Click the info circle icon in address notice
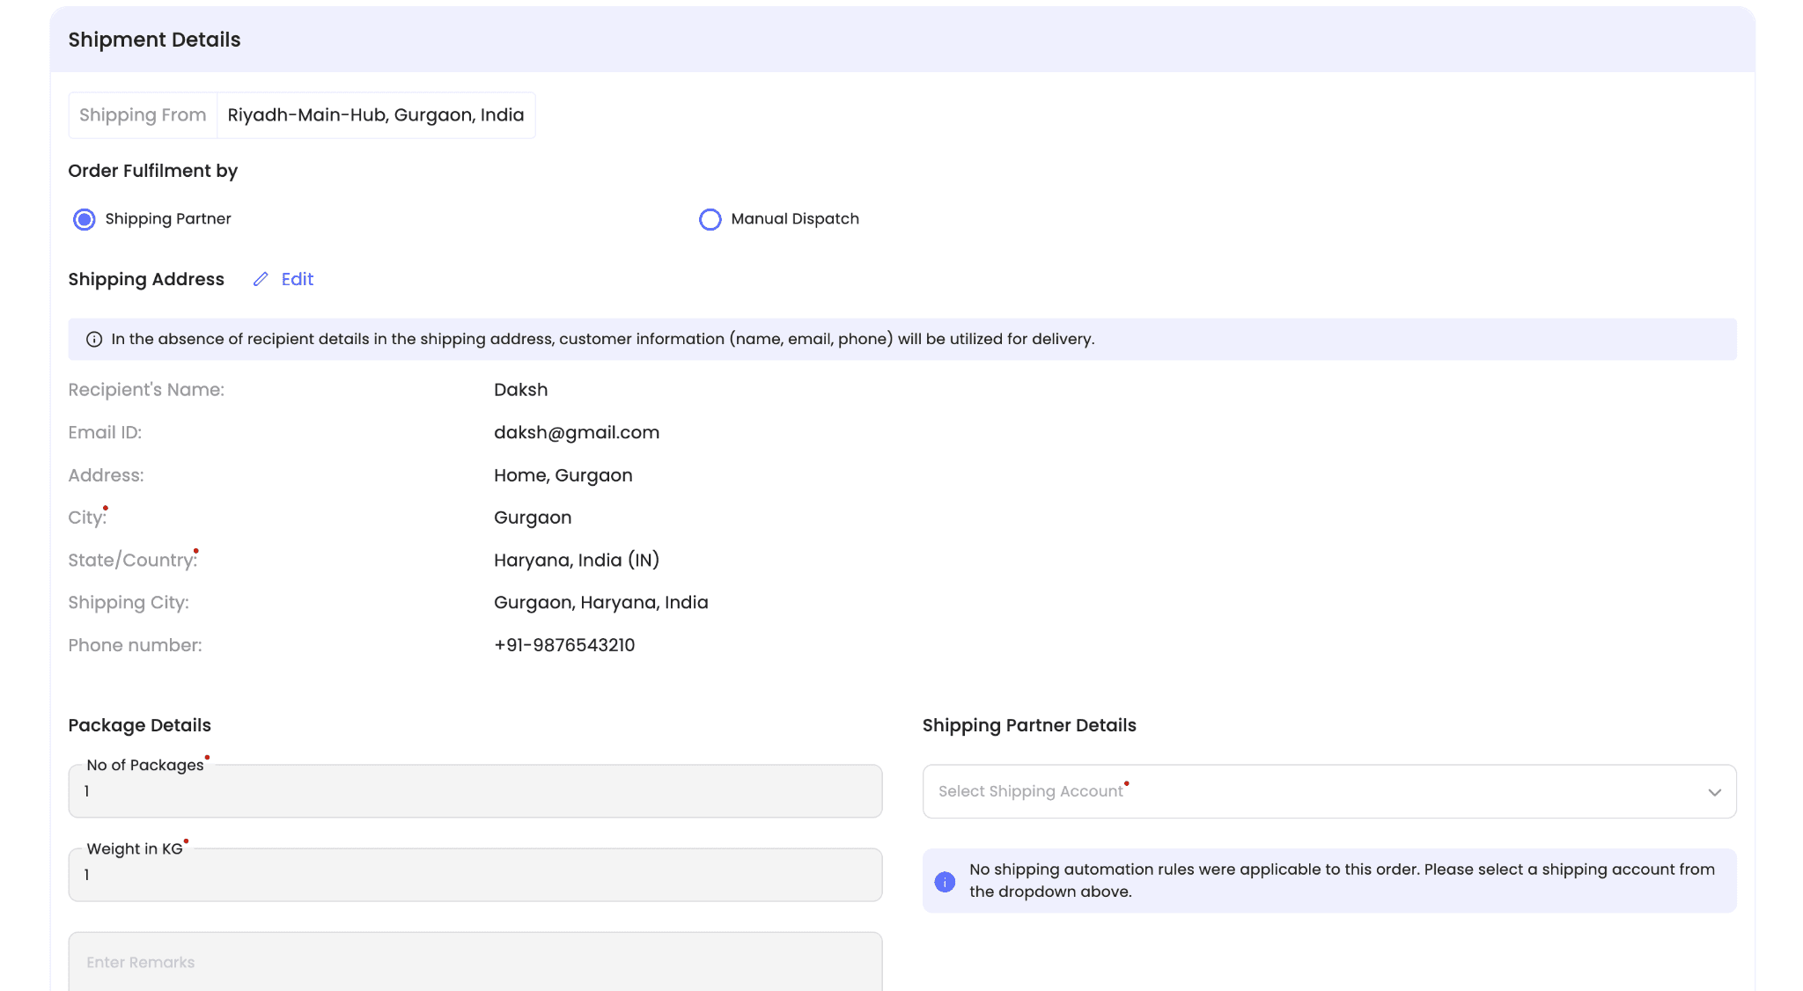 94,340
